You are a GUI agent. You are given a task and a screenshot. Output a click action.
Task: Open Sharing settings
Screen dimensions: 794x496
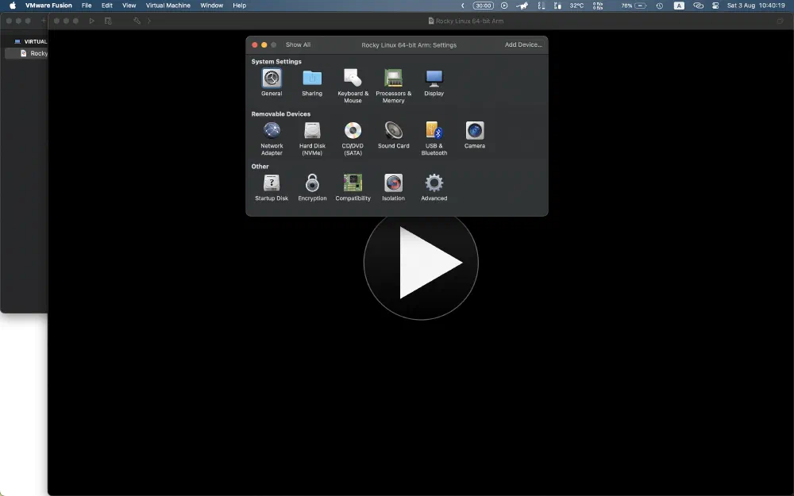point(312,79)
